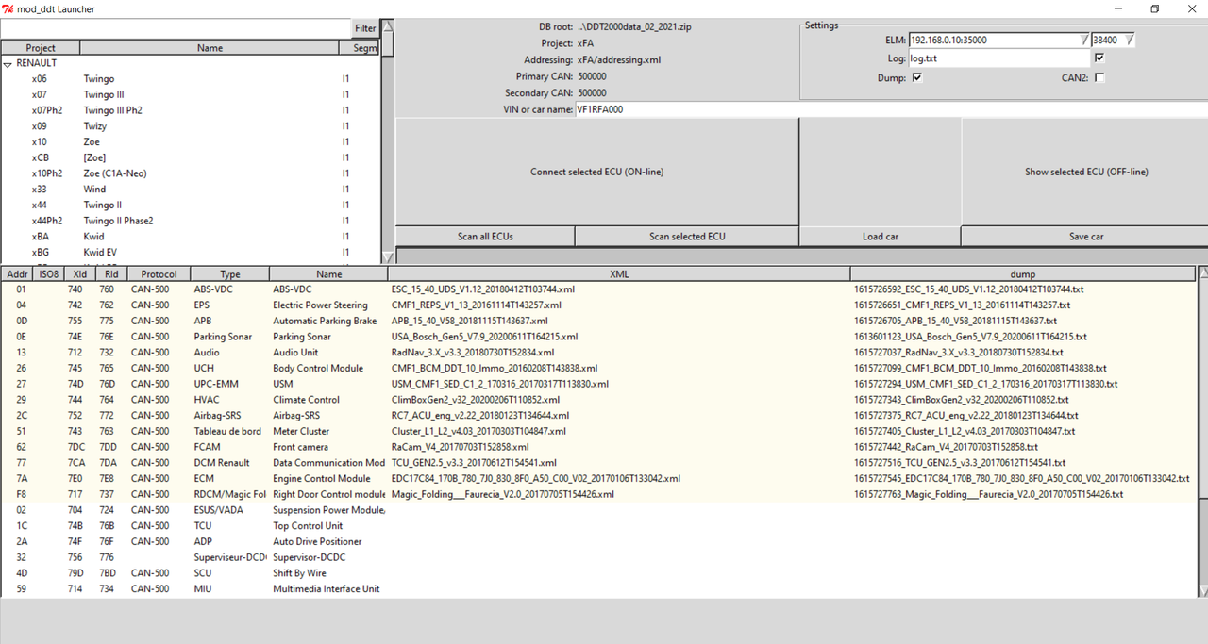Screen dimensions: 1208x644
Task: Click Connect selected ECU (ON-line)
Action: click(597, 172)
